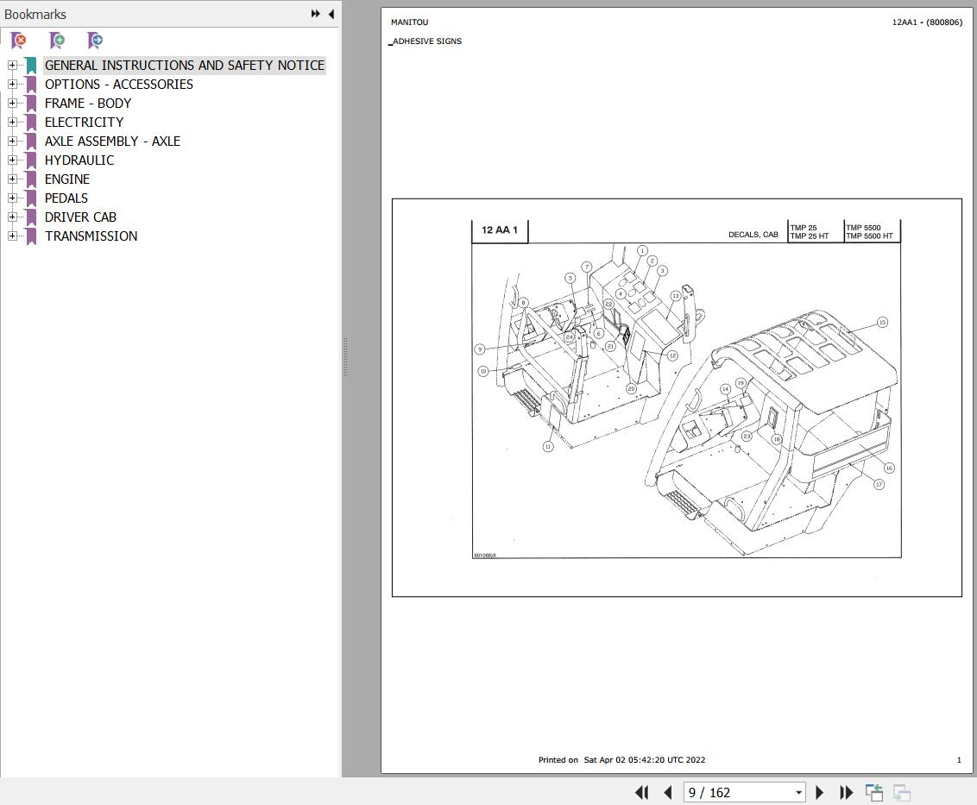Expand the HYDRAULIC bookmark
The image size is (977, 805).
pos(11,160)
